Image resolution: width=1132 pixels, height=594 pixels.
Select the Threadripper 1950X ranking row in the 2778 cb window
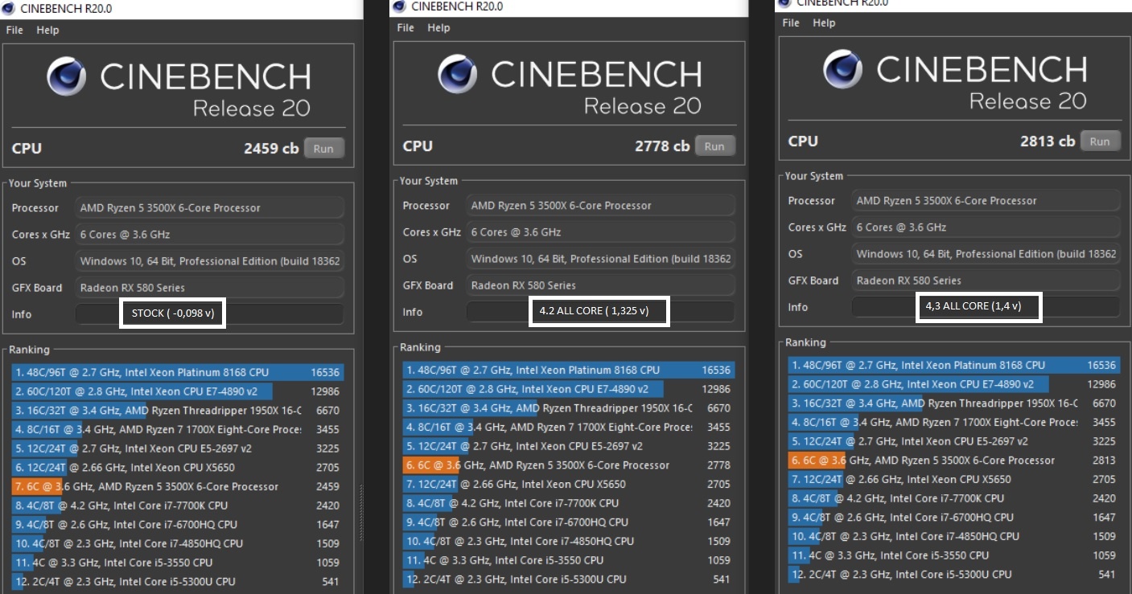(x=568, y=408)
